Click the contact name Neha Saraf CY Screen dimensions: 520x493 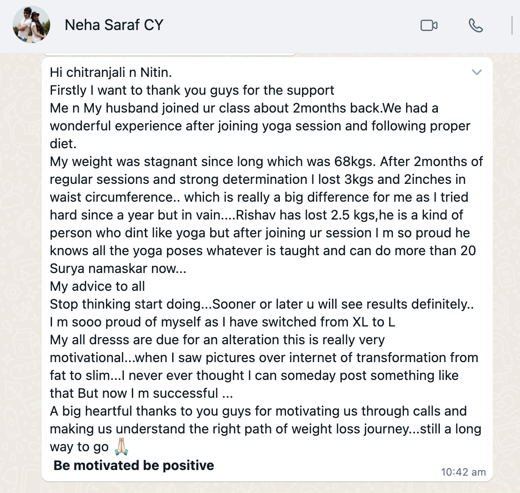click(x=114, y=25)
